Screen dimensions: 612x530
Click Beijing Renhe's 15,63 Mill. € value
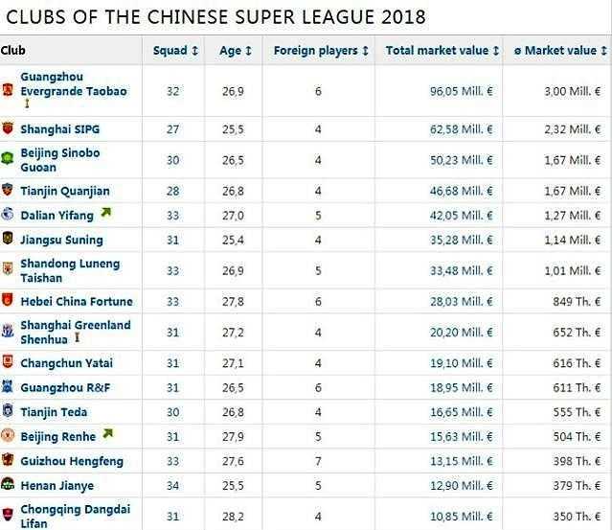[462, 437]
